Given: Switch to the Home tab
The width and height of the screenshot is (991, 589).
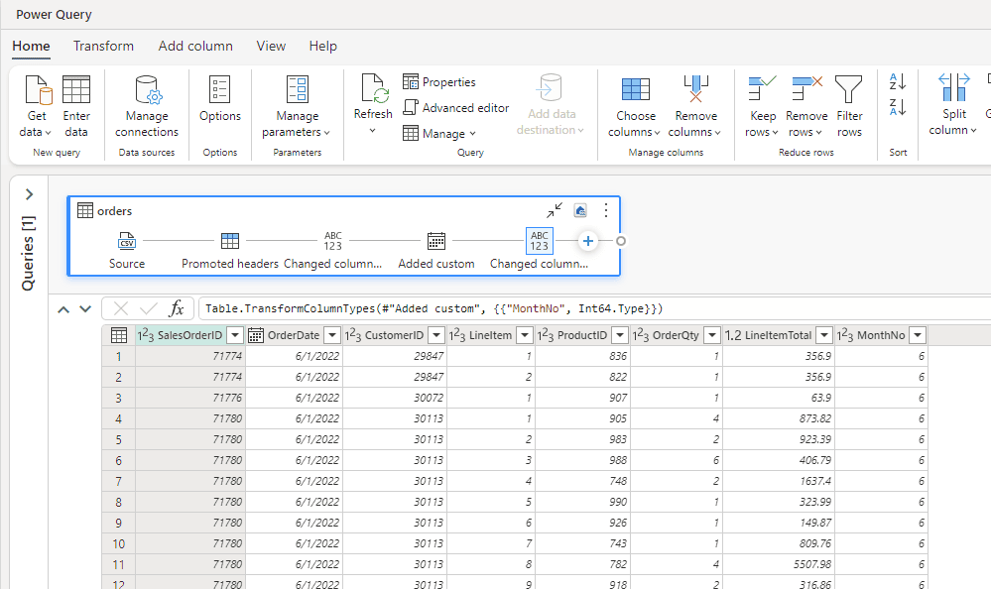Looking at the screenshot, I should [31, 47].
